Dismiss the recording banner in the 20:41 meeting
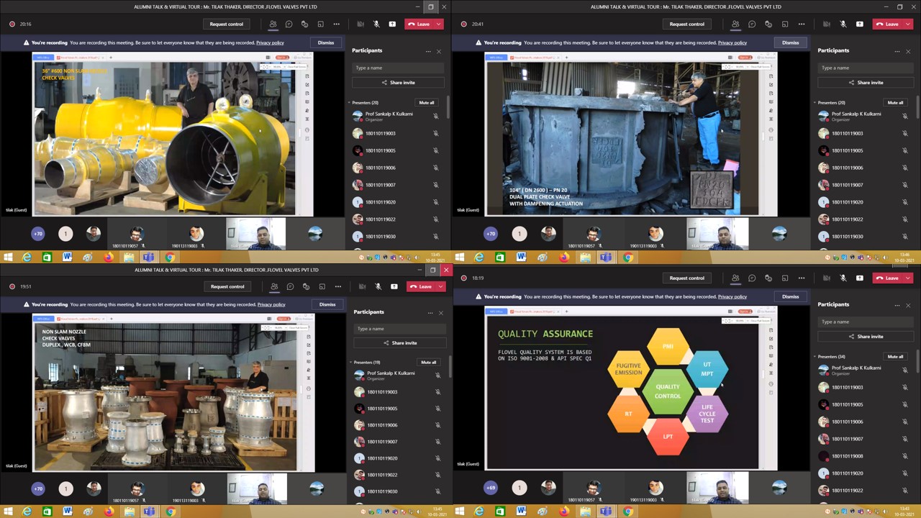This screenshot has height=518, width=921. [x=790, y=42]
